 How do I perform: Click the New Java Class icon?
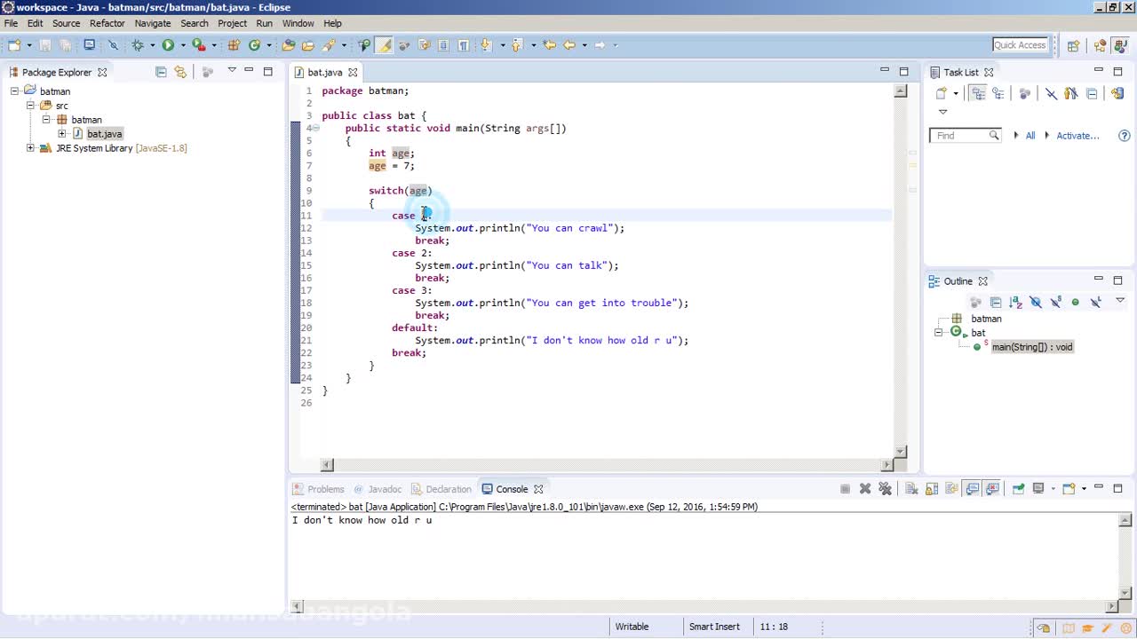coord(254,45)
